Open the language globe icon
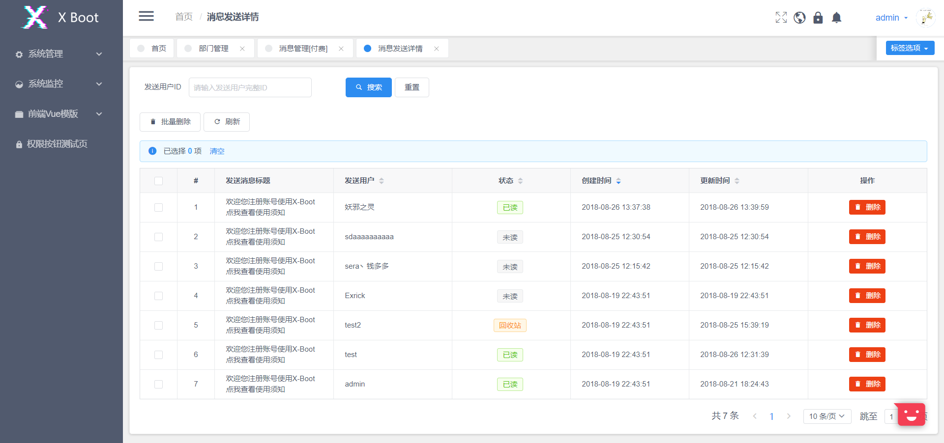The image size is (944, 443). click(x=799, y=18)
